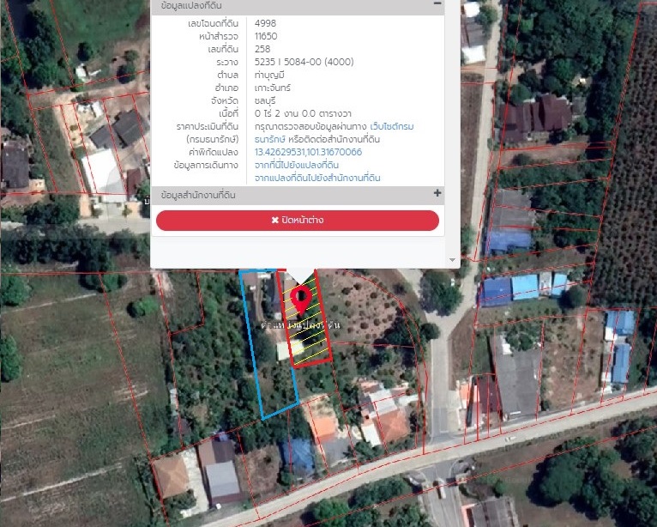Select area value 0 ไร่ 2 งาน 0.0 ตารางวา

(x=303, y=113)
